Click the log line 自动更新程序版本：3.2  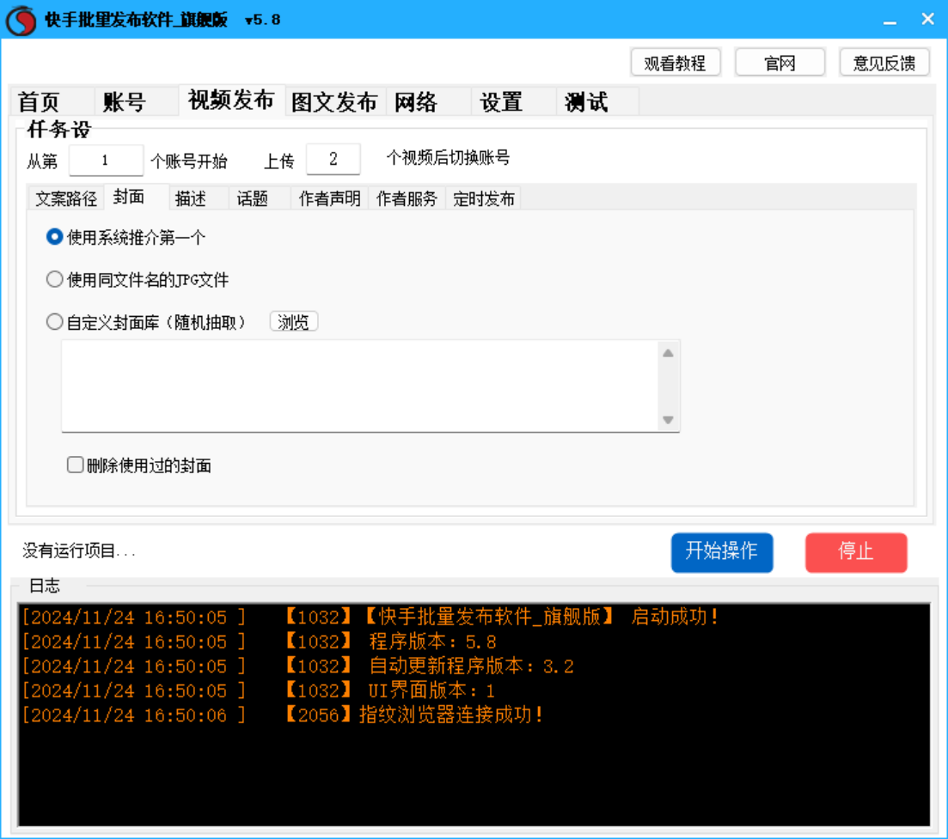tap(298, 666)
